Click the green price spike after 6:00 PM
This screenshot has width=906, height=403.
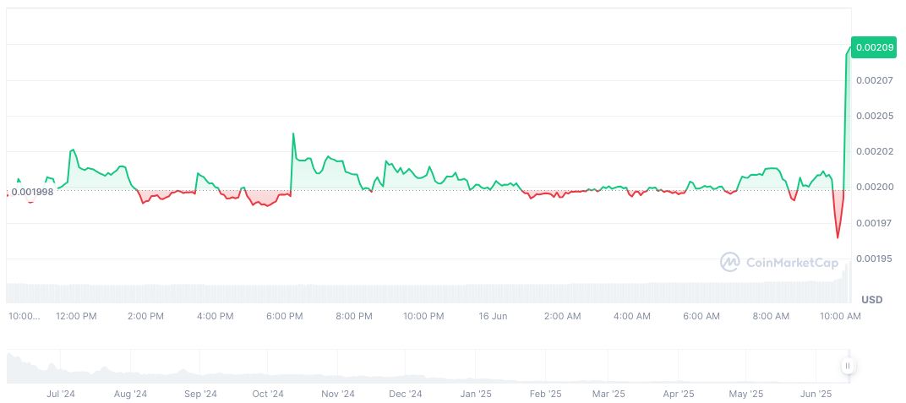[x=293, y=135]
